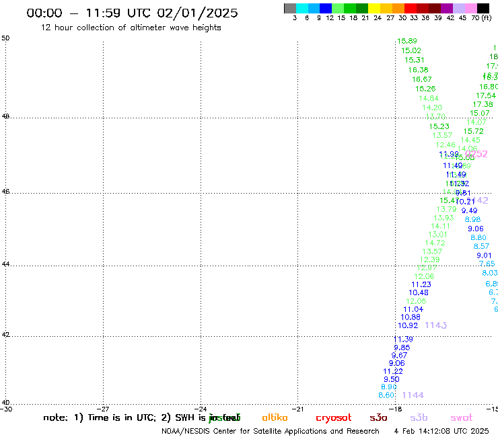This screenshot has height=437, width=498.
Task: Select the wave height reading 12.06
Action: 424,277
